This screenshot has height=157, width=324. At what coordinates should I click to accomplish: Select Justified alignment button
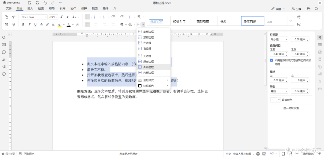pos(113,25)
